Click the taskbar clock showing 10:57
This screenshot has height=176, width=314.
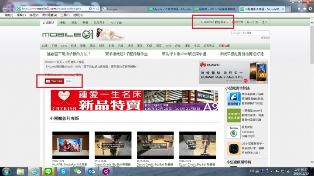[x=301, y=172]
